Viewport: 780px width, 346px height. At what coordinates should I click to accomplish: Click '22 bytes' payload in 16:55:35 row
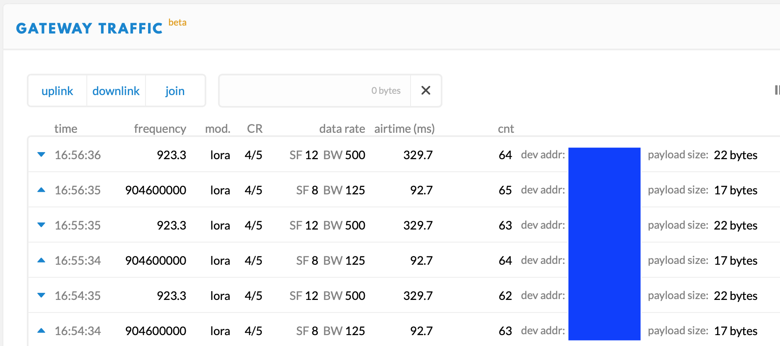click(x=736, y=225)
